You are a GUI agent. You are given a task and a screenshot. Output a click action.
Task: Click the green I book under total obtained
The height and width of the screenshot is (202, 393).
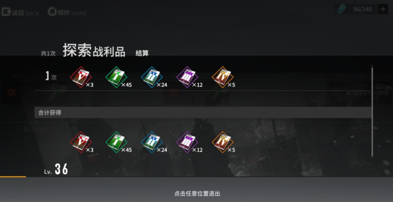(116, 142)
